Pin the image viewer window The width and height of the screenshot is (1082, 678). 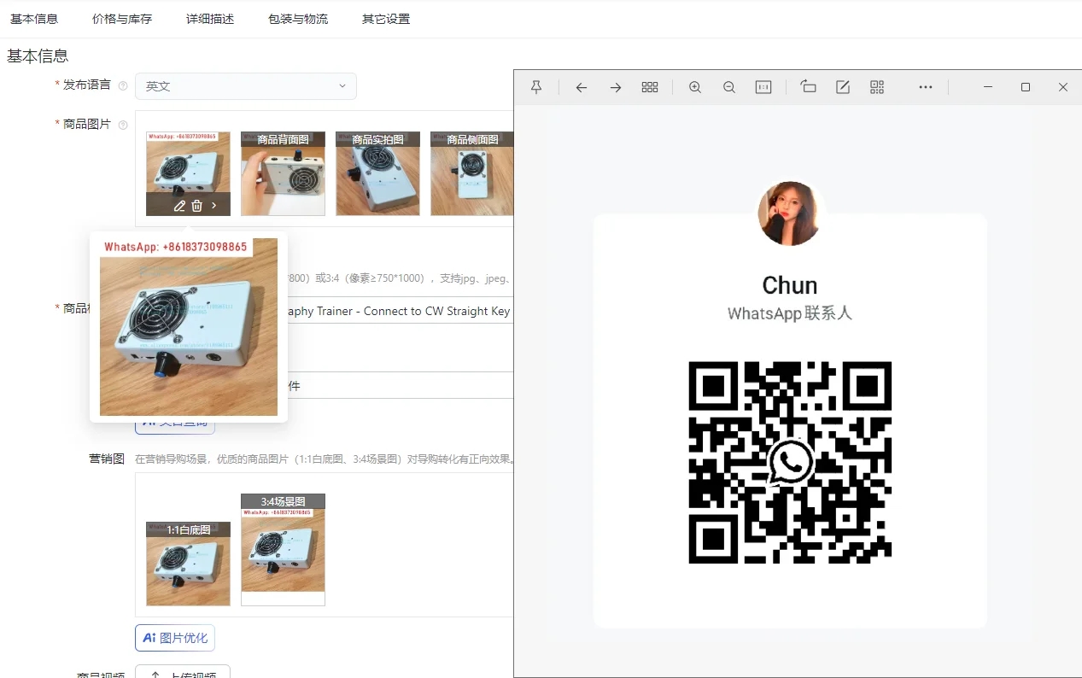pyautogui.click(x=536, y=87)
